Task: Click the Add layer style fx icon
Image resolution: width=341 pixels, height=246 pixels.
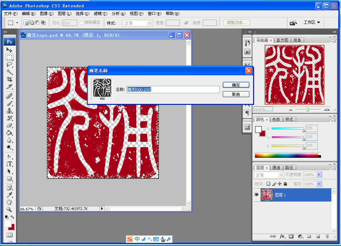Action: click(282, 236)
